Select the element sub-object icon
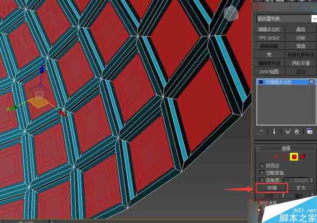 [303, 157]
